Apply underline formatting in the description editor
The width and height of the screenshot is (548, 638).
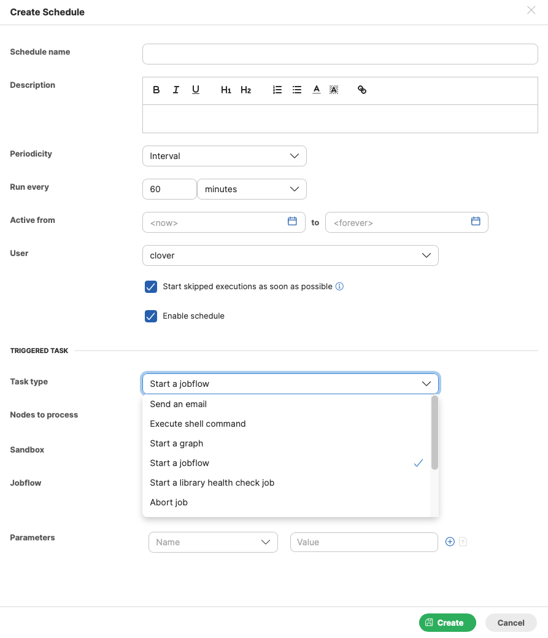[x=195, y=90]
